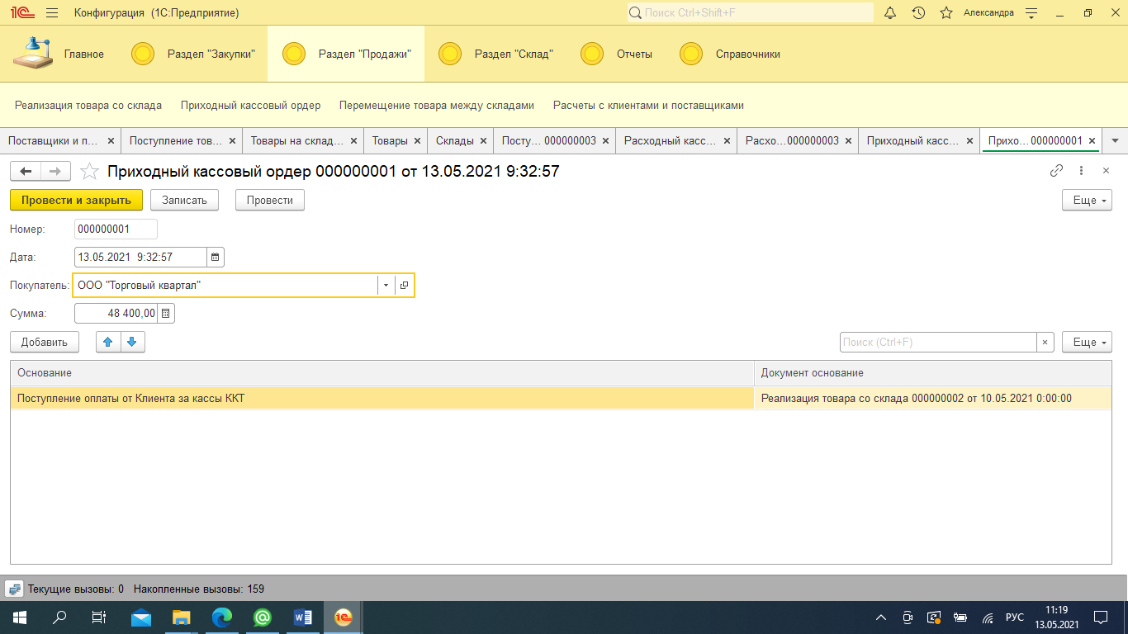Open Раздел "Склад" section

coord(495,54)
